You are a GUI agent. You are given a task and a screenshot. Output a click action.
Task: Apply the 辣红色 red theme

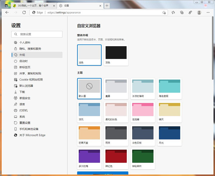116,158
